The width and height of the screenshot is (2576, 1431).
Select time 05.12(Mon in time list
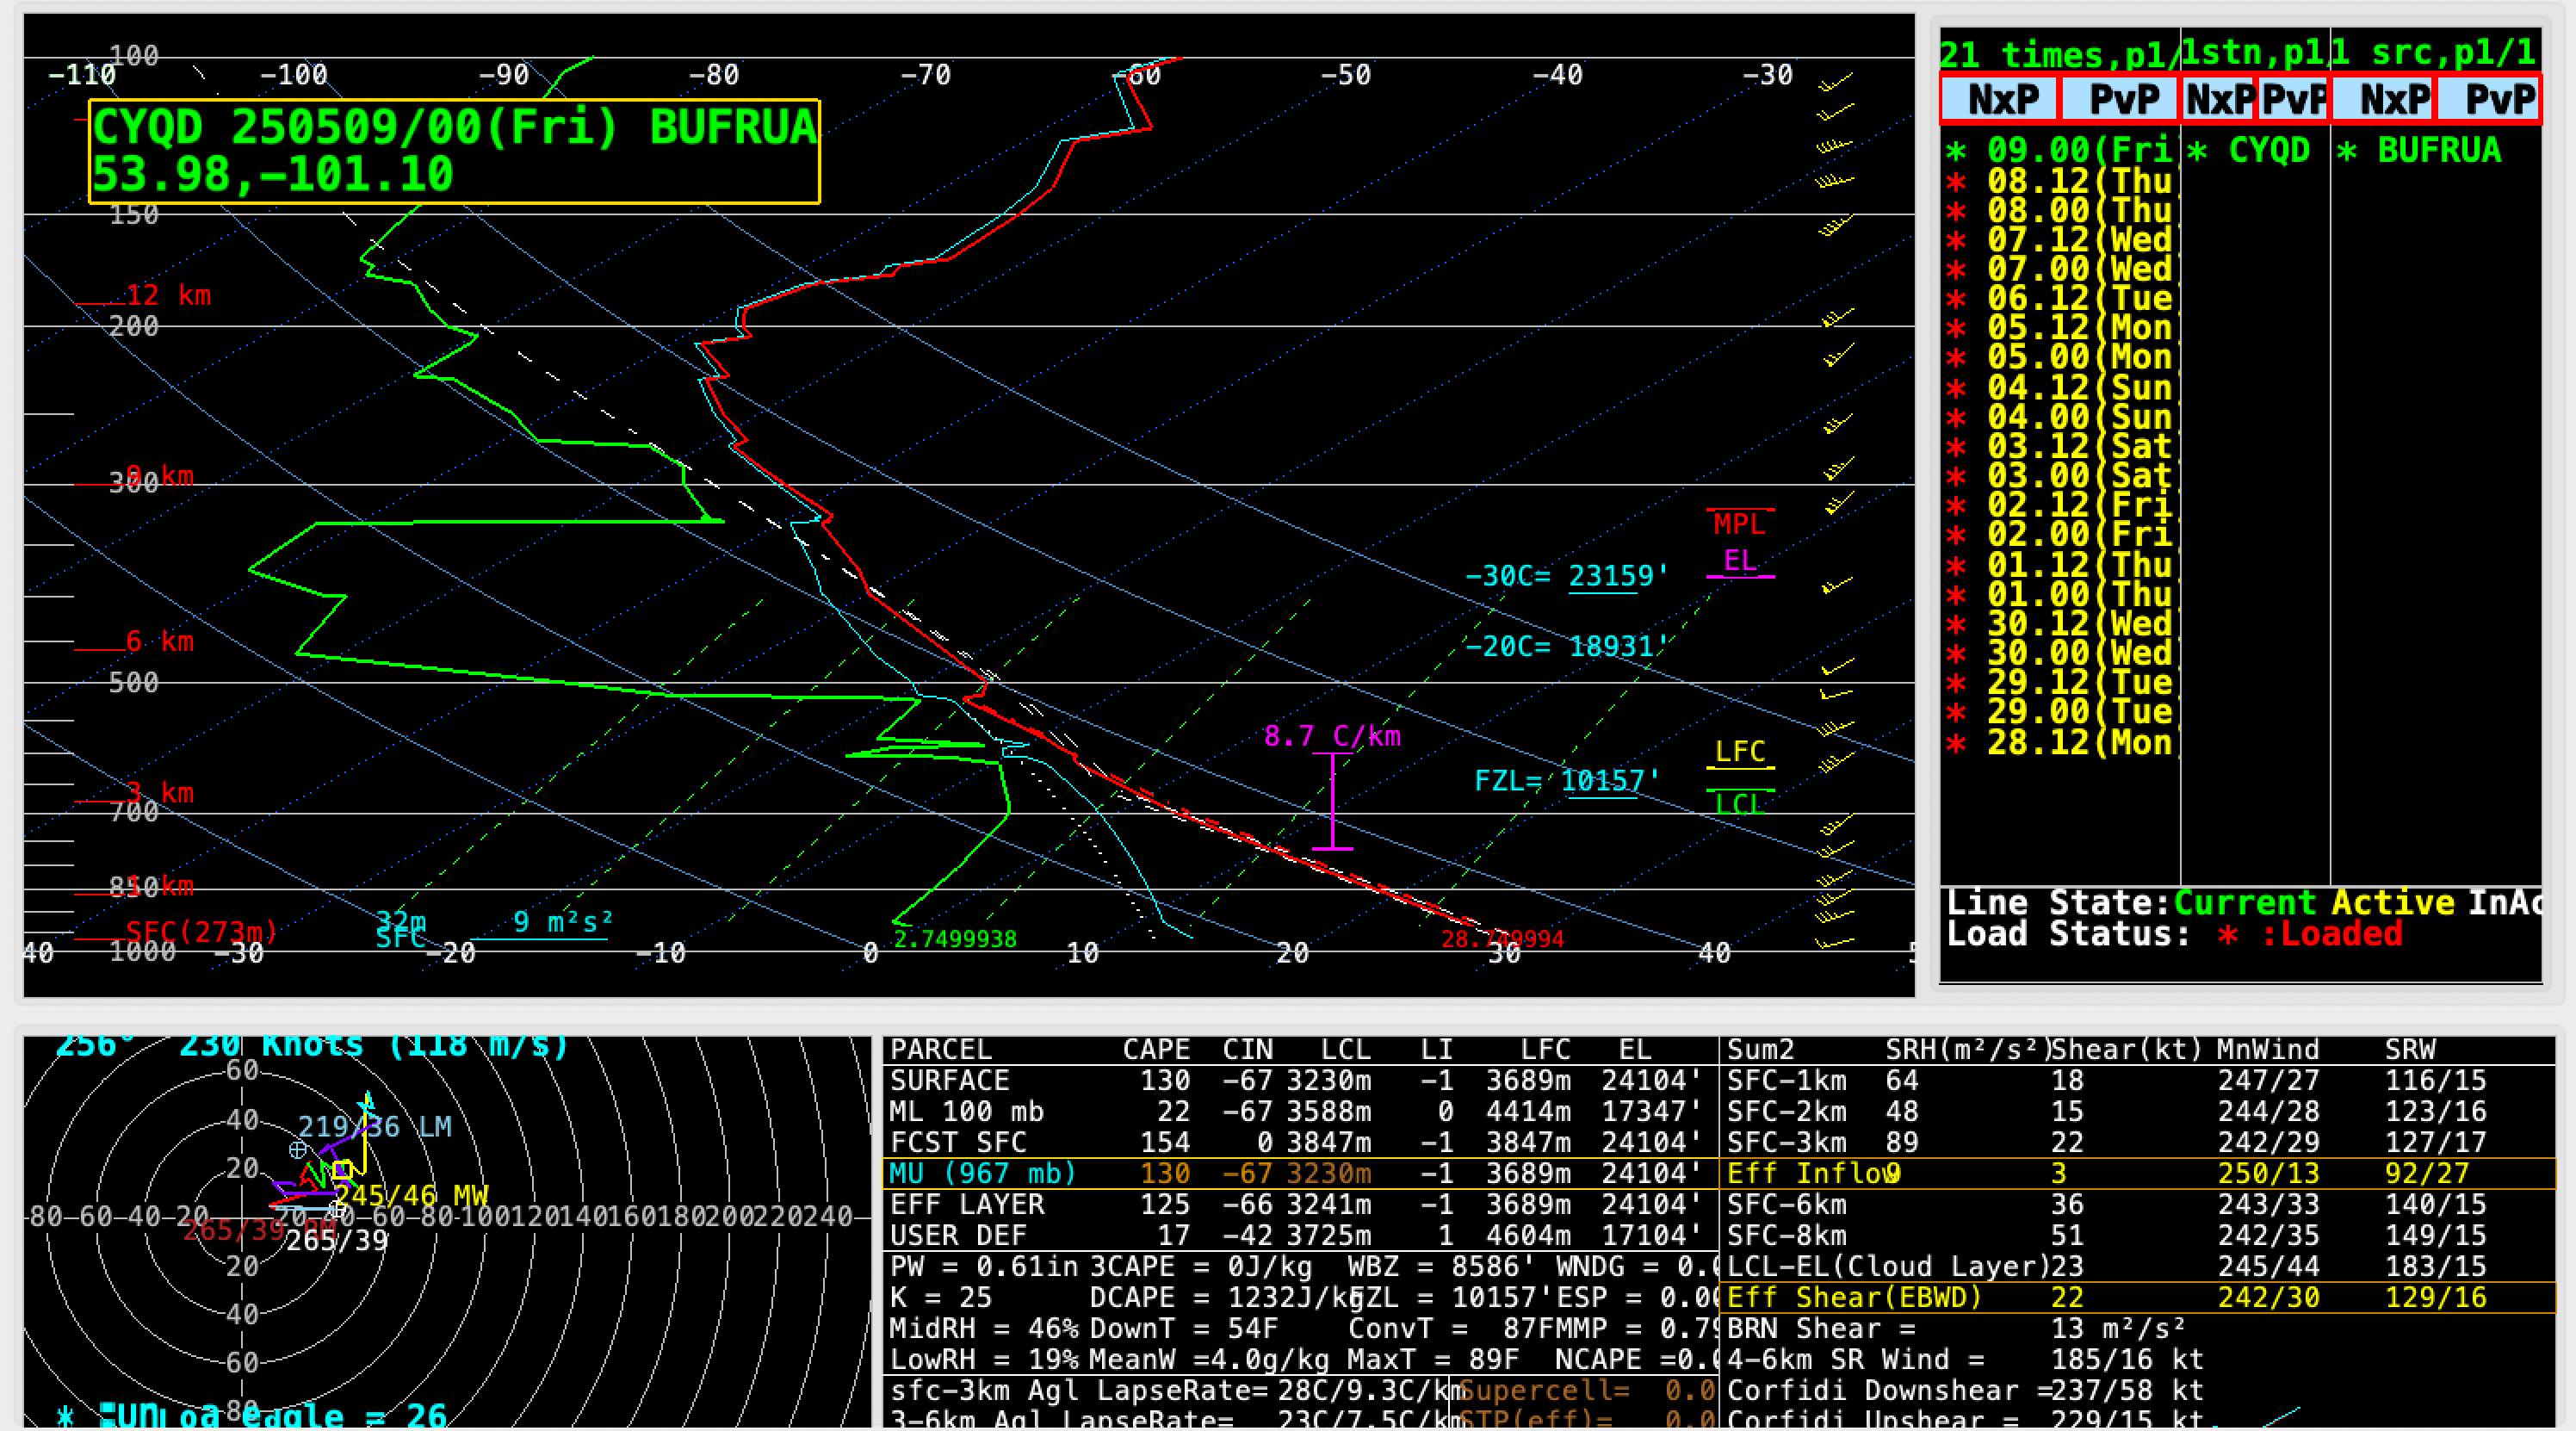pos(2061,328)
